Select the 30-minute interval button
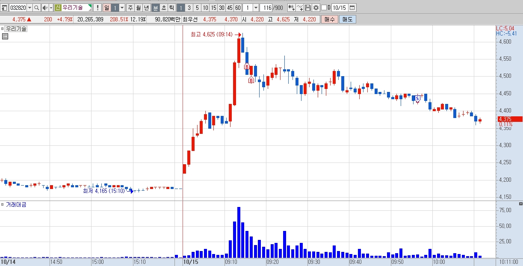The width and height of the screenshot is (523, 266). [x=222, y=8]
